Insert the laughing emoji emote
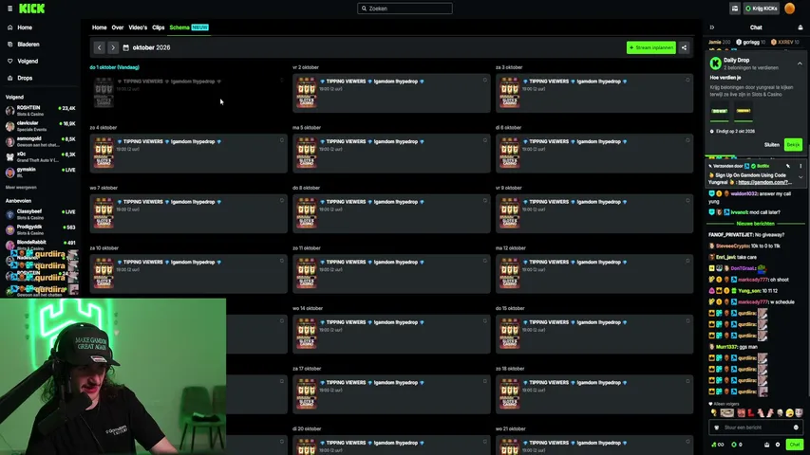Viewport: 810px width, 455px height. click(x=789, y=412)
